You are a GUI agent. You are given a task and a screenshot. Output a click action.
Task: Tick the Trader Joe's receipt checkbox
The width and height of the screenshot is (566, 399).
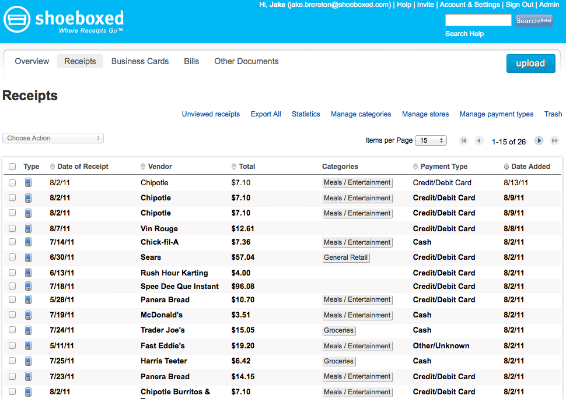tap(12, 330)
